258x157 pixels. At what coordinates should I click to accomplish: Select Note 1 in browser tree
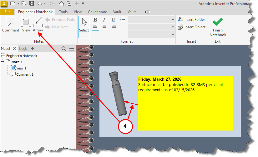[17, 62]
